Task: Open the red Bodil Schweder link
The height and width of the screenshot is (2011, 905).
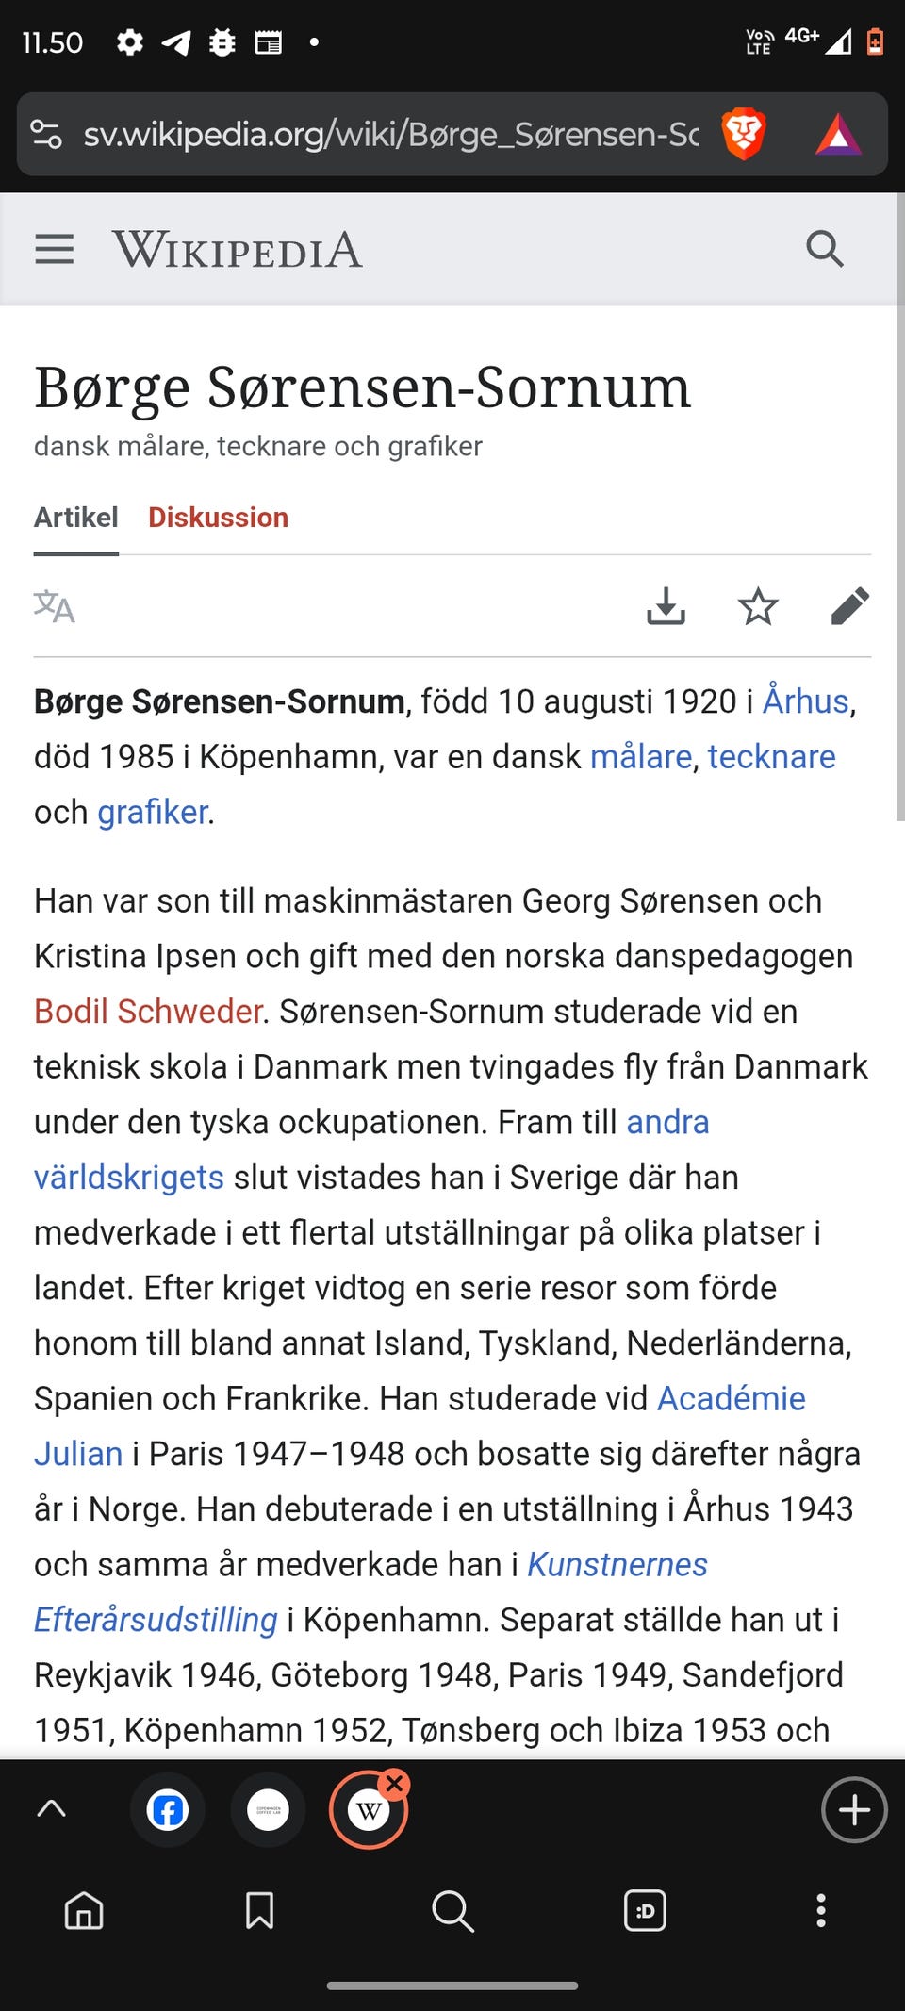Action: point(148,1012)
